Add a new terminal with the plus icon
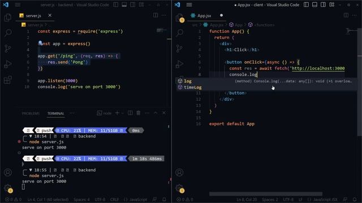This screenshot has width=362, height=203. point(117,113)
